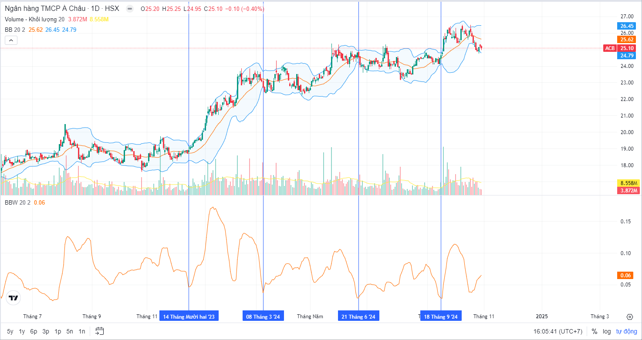Toggle log scale mode
This screenshot has width=642, height=340.
pyautogui.click(x=607, y=331)
